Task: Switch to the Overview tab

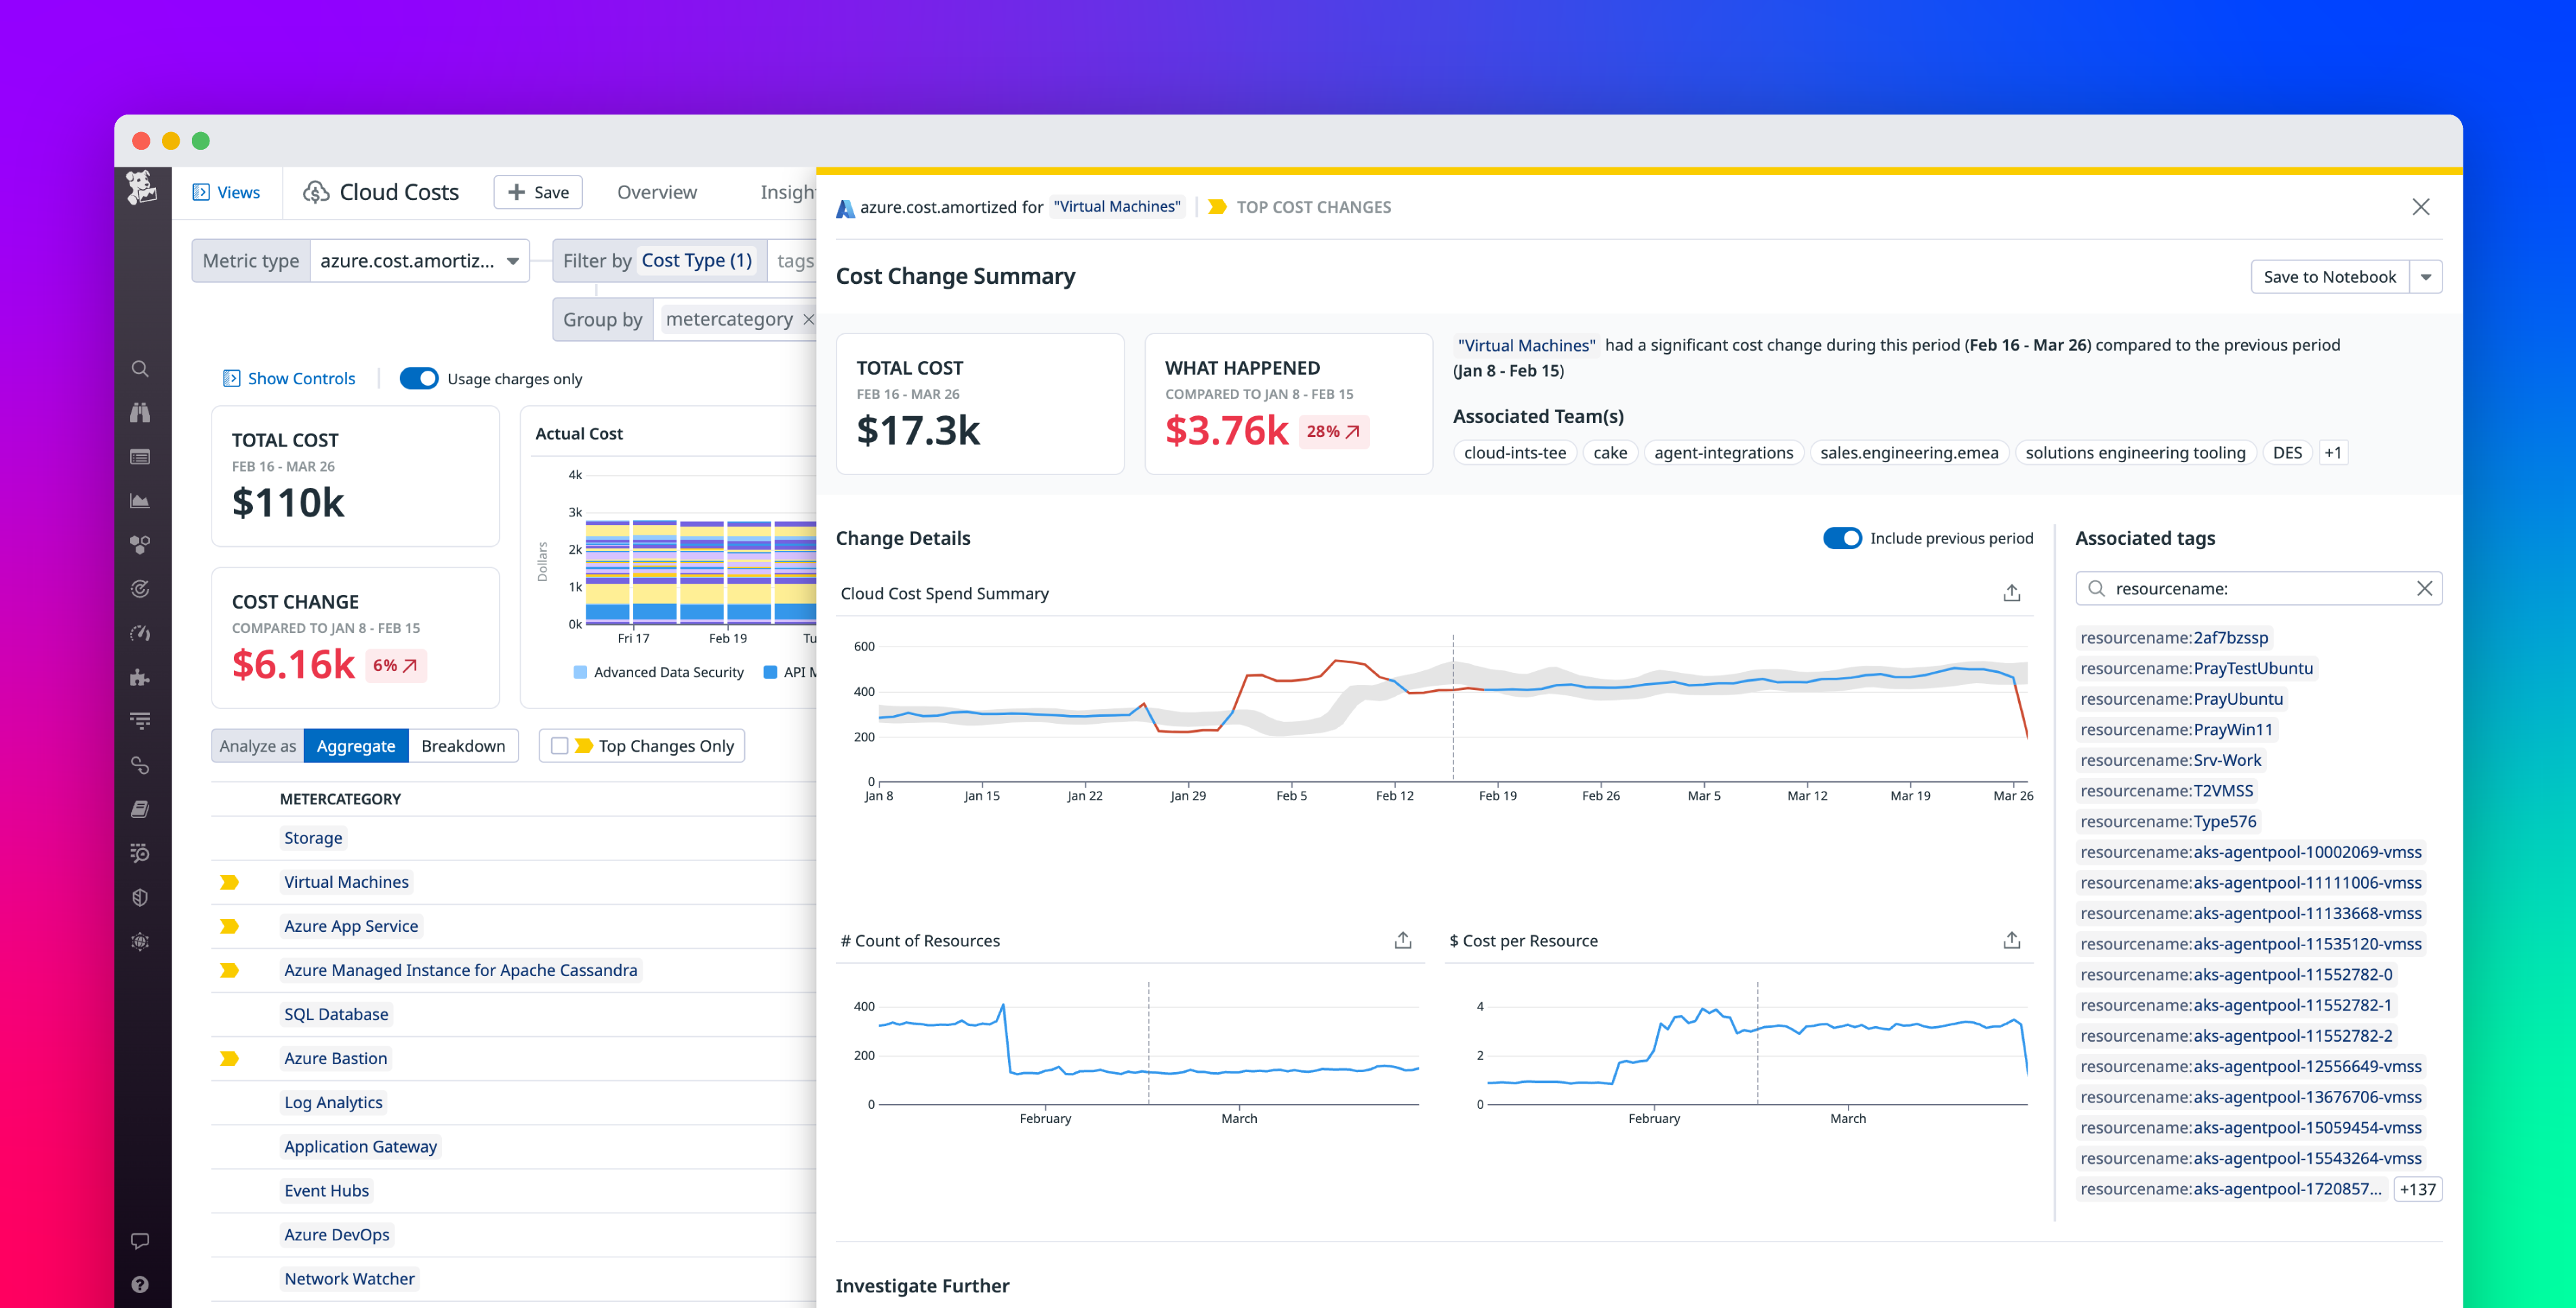Action: tap(656, 191)
